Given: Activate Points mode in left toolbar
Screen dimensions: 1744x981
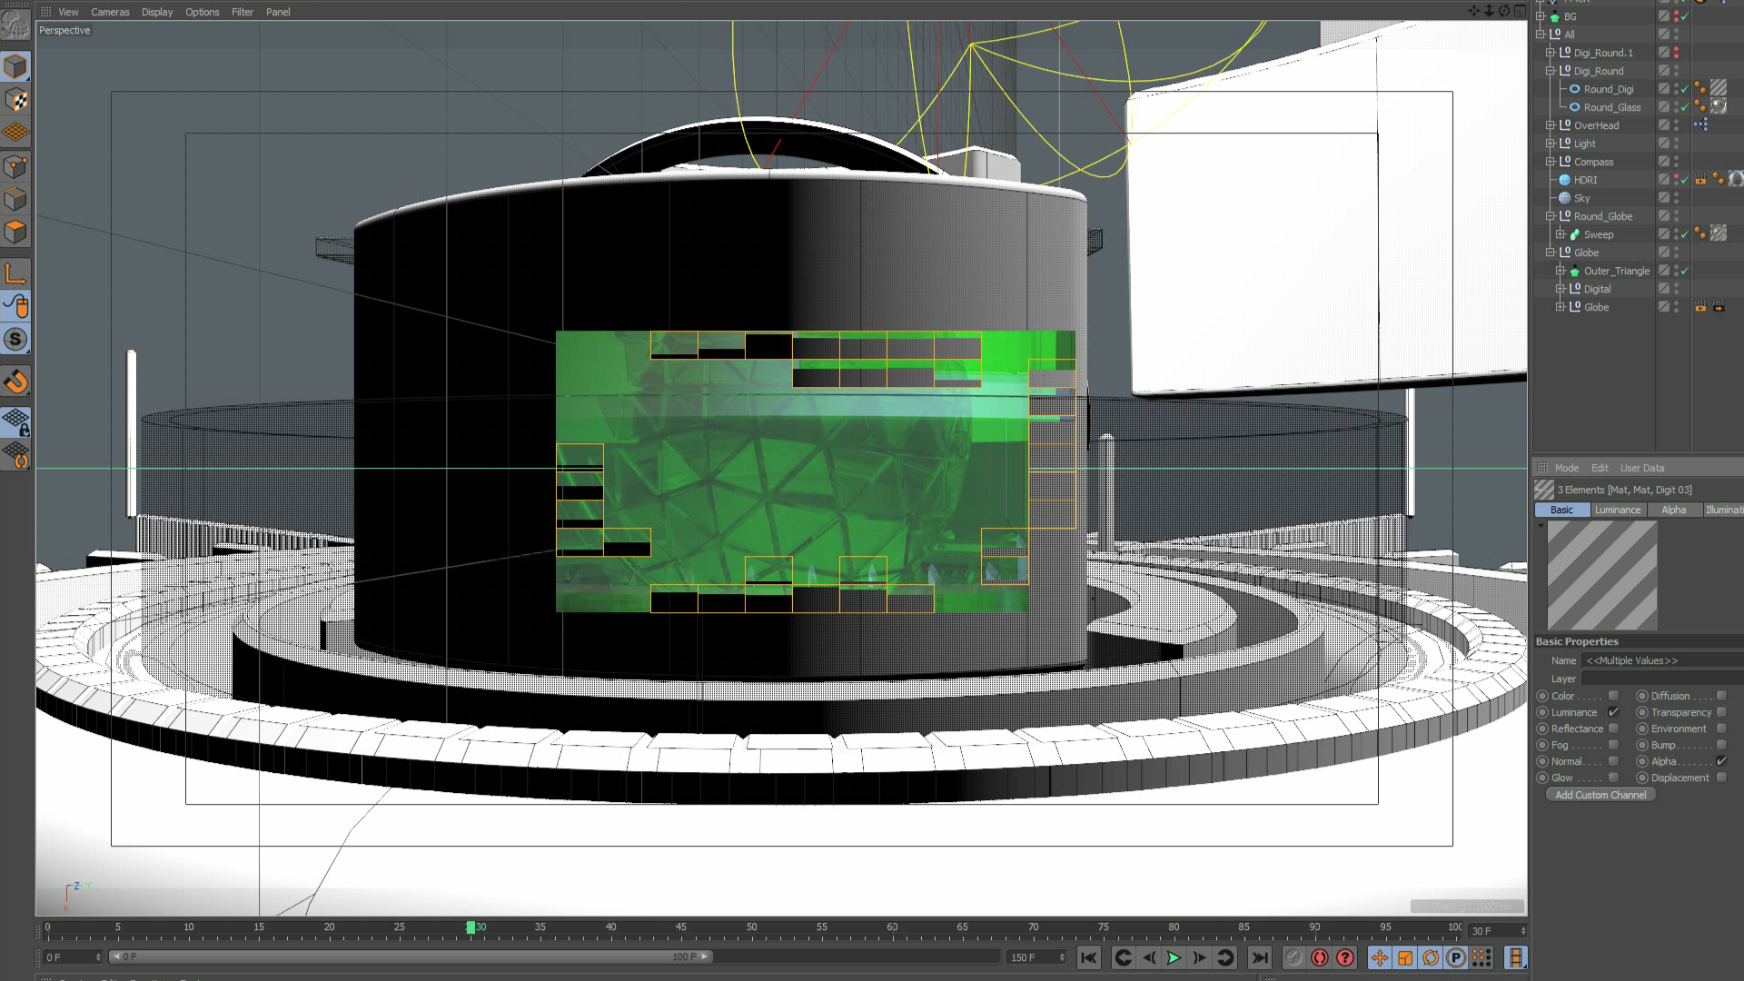Looking at the screenshot, I should 15,166.
